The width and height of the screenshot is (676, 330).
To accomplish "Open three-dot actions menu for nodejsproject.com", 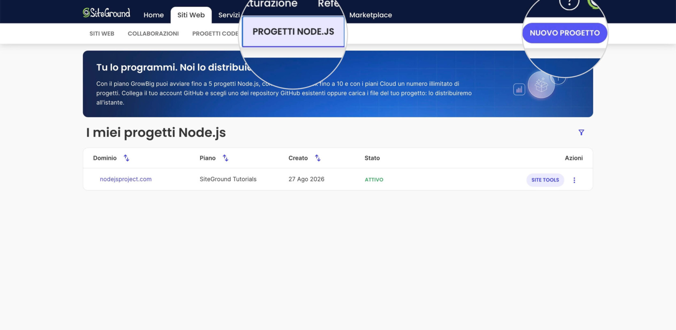I will click(574, 180).
